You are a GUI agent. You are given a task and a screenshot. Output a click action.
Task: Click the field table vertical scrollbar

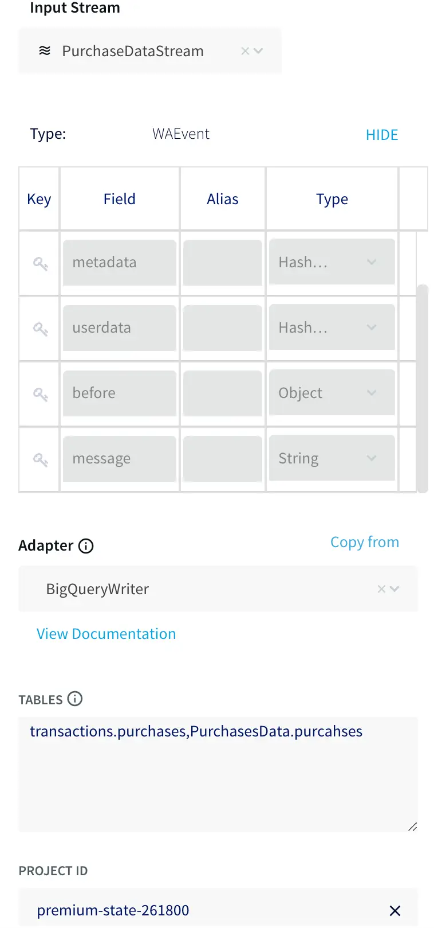coord(423,388)
